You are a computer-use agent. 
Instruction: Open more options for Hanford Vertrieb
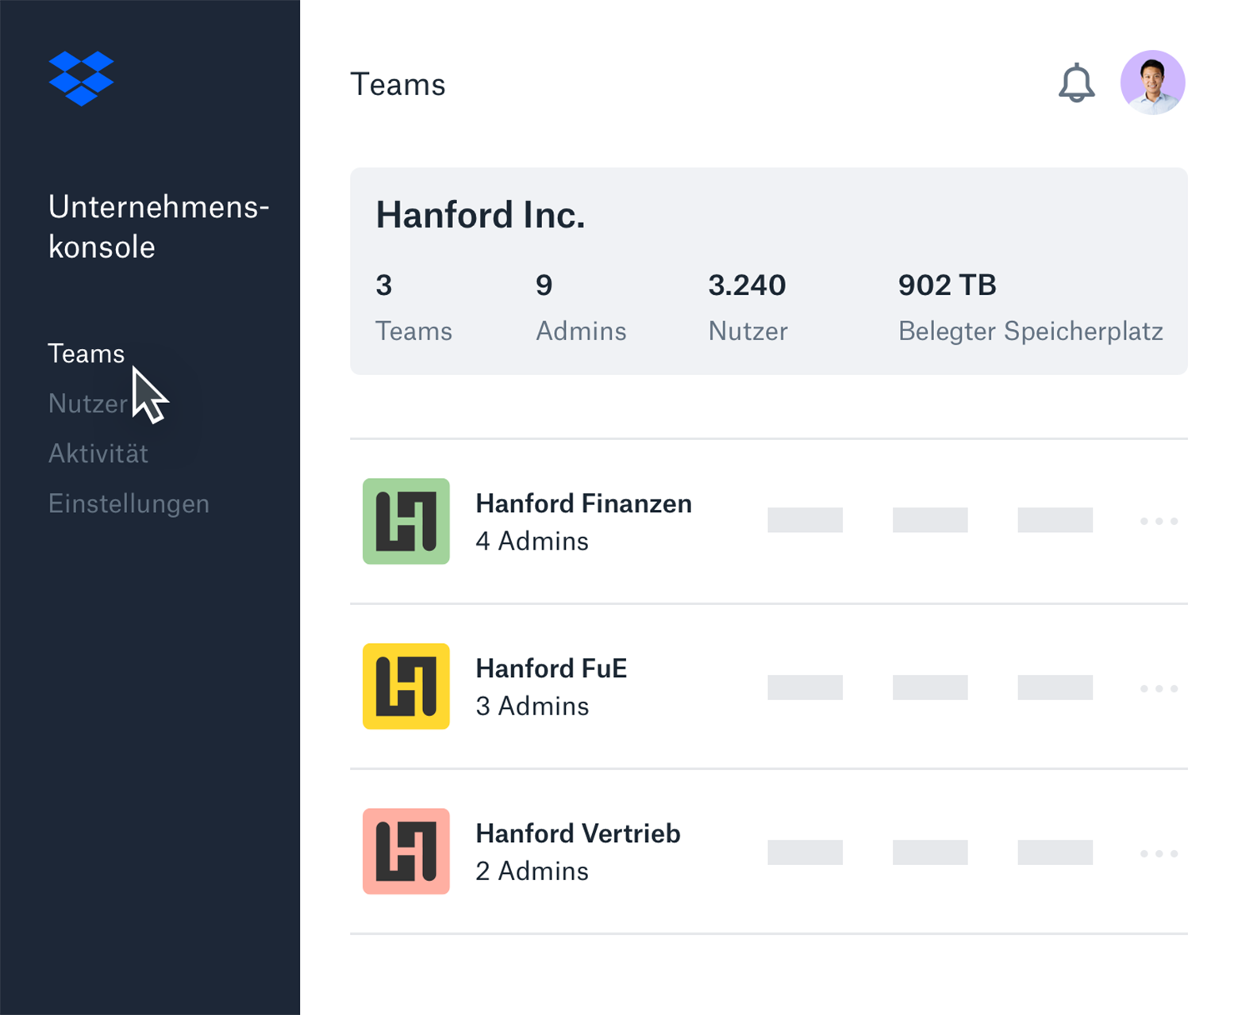(1159, 853)
